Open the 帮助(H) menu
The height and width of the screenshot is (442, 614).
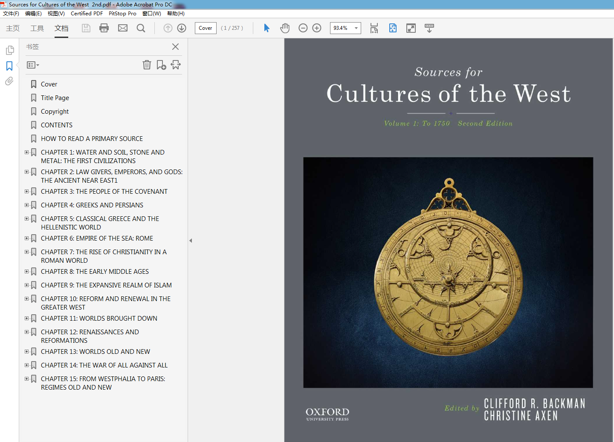tap(176, 14)
